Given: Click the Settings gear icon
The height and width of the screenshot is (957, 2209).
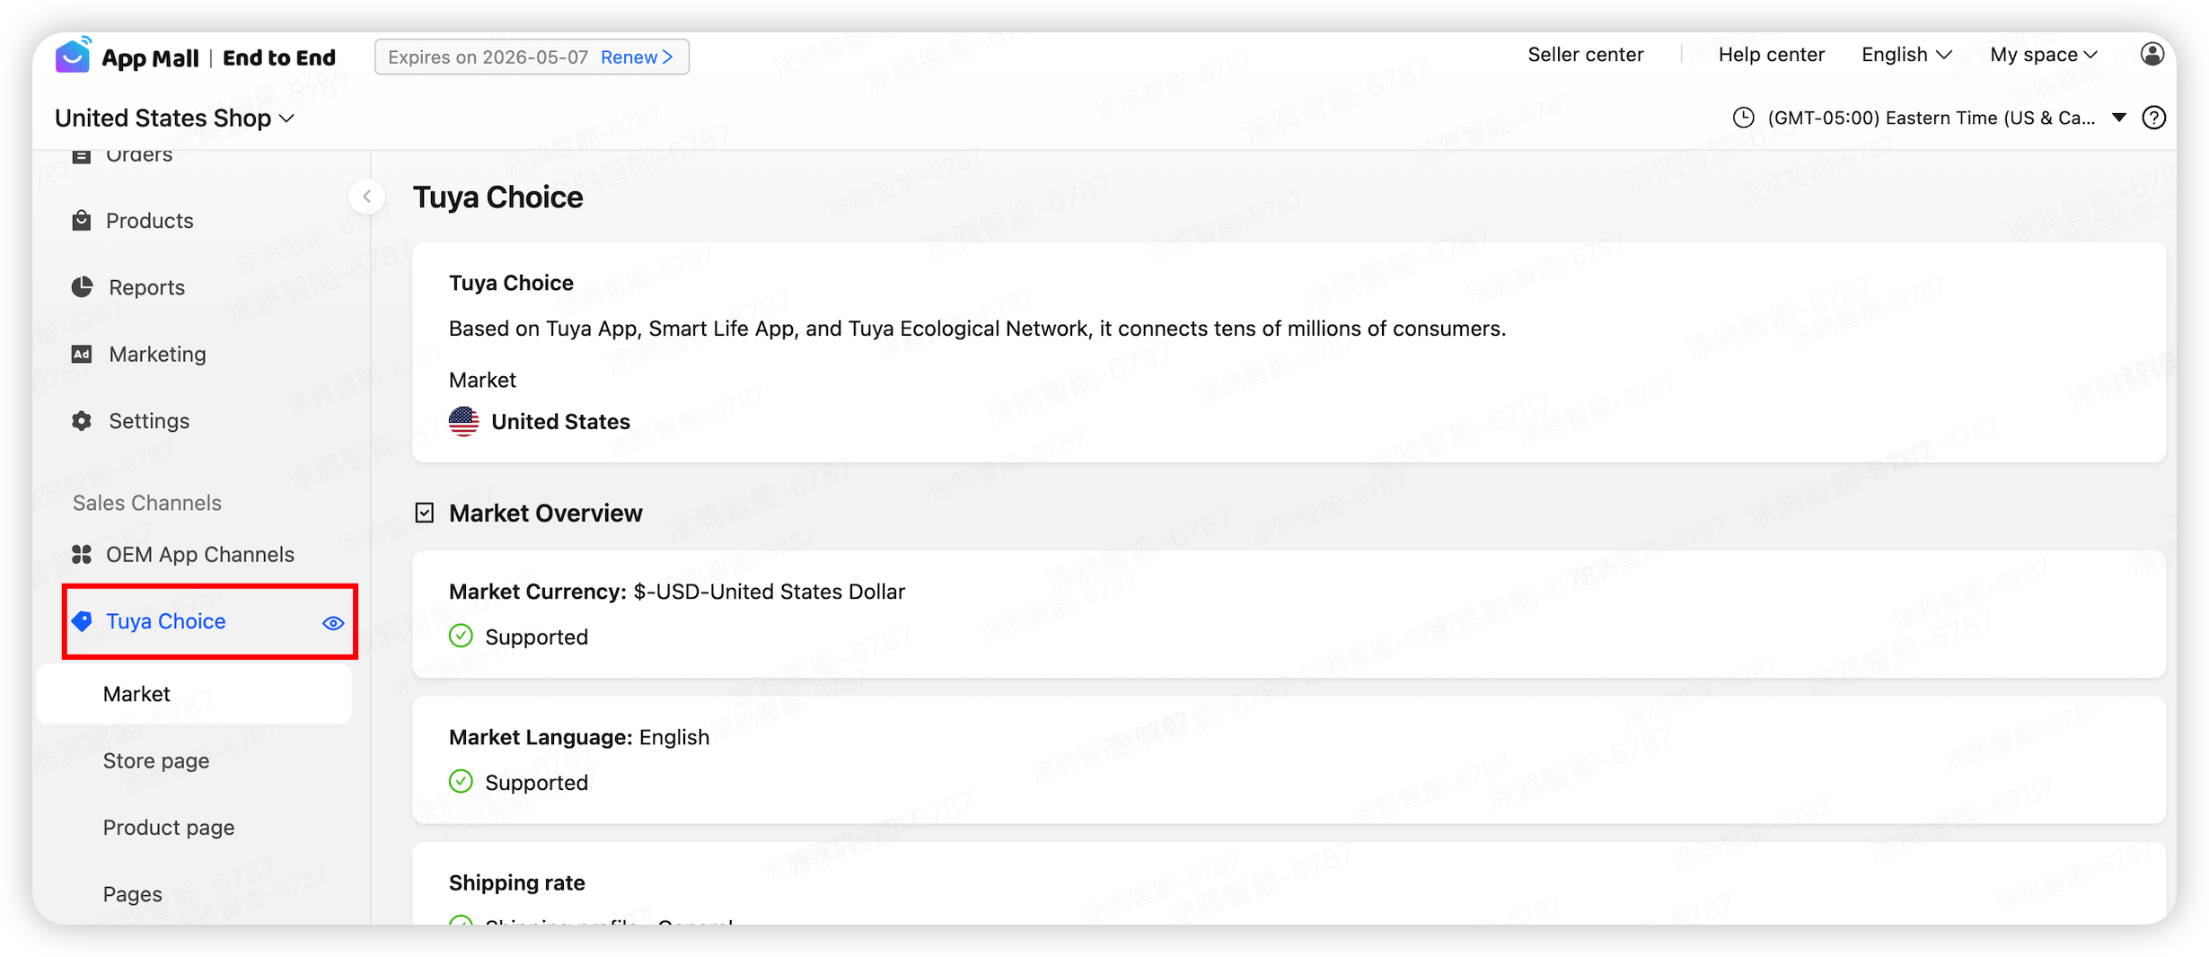Looking at the screenshot, I should point(82,421).
